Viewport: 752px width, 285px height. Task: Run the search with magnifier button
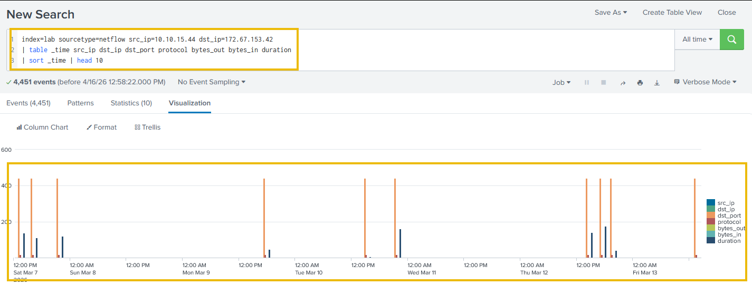(731, 40)
